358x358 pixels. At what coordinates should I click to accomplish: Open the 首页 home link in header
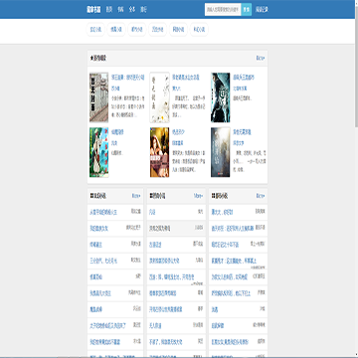tap(109, 10)
